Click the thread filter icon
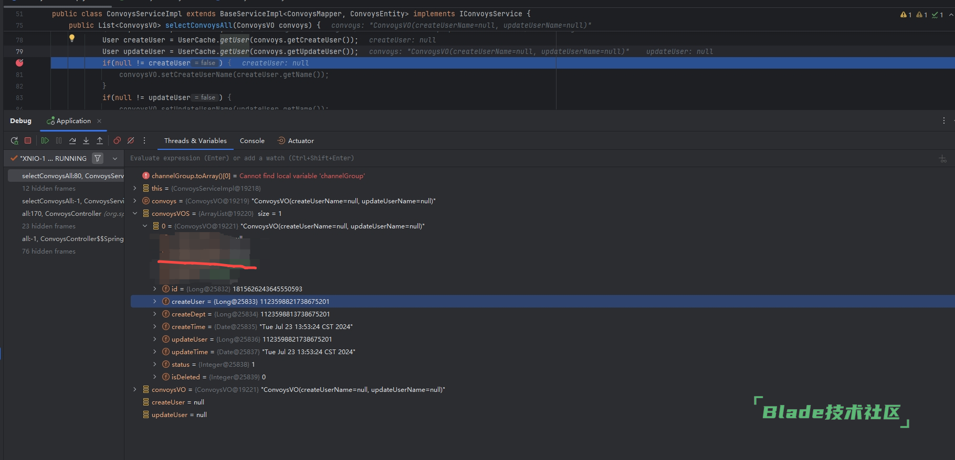This screenshot has height=460, width=955. (x=98, y=158)
